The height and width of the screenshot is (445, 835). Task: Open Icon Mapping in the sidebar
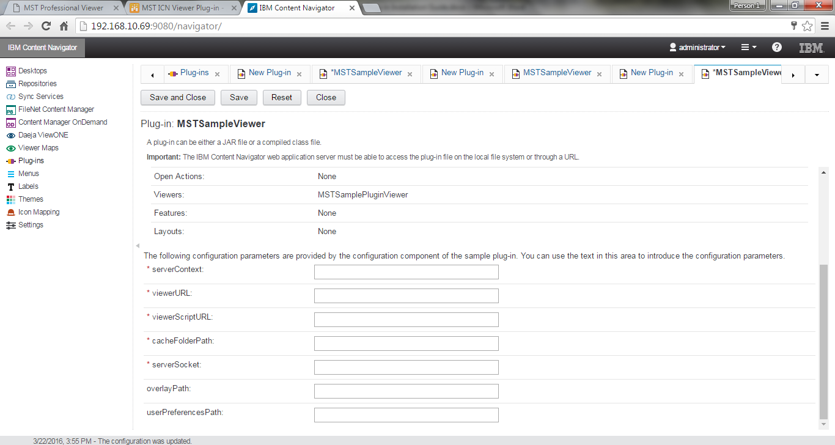[x=32, y=212]
